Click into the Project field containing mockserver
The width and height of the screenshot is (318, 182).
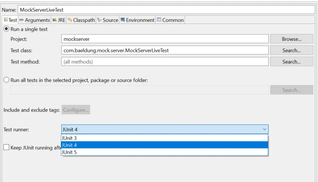point(165,39)
